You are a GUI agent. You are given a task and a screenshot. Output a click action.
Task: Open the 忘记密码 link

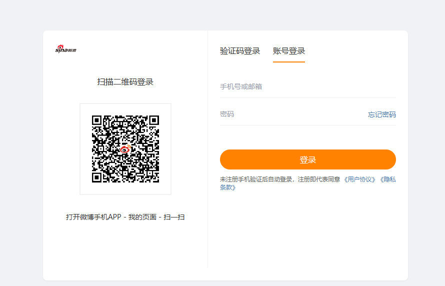click(381, 114)
